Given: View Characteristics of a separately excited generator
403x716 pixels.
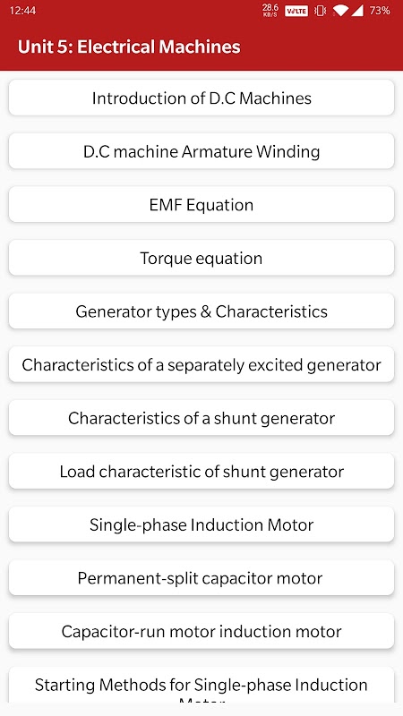Looking at the screenshot, I should [201, 364].
